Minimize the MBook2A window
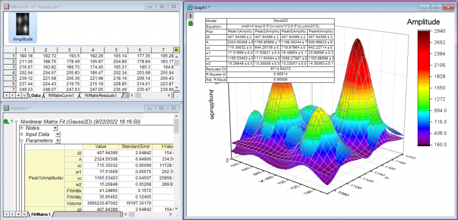Image resolution: width=458 pixels, height=220 pixels. click(150, 7)
